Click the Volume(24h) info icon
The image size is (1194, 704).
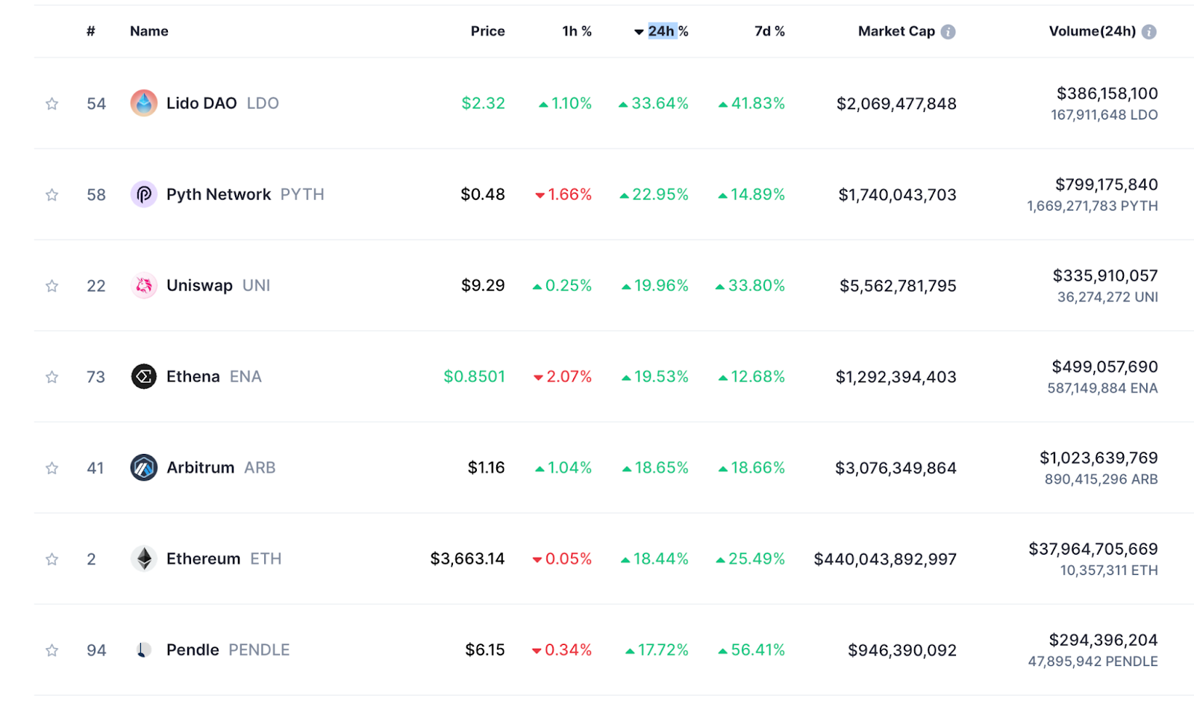(1149, 31)
